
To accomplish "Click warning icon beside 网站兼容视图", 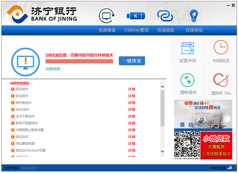I will (x=13, y=144).
